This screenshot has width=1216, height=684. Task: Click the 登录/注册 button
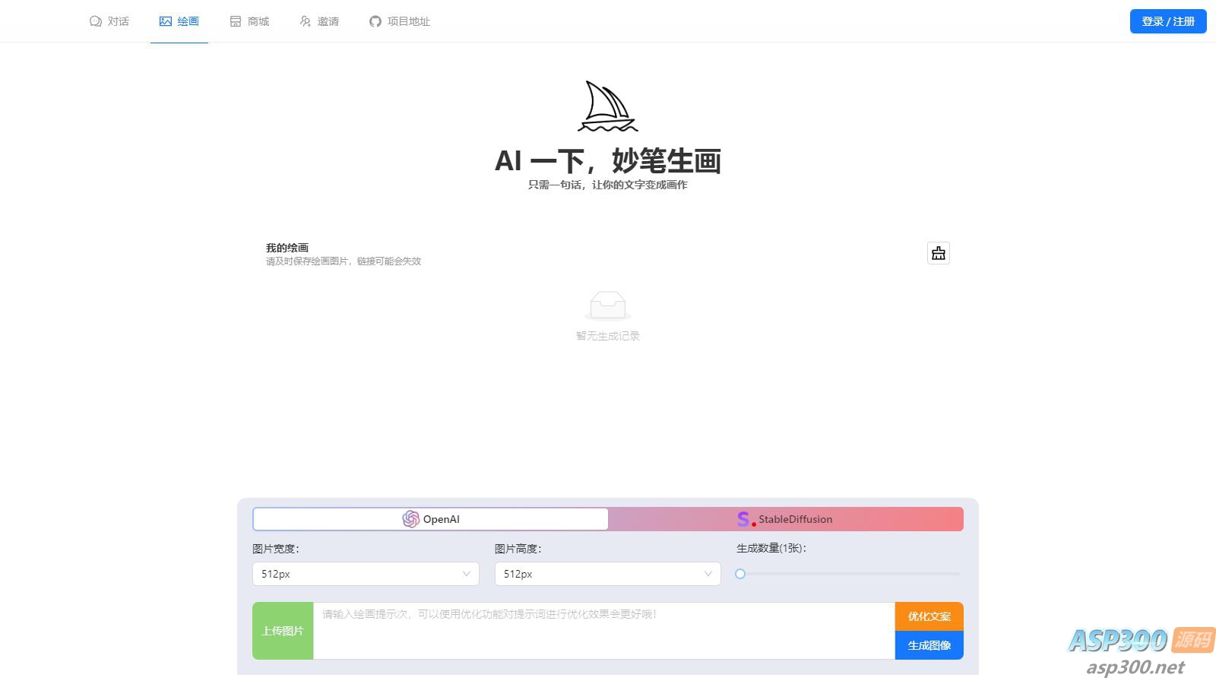point(1167,21)
